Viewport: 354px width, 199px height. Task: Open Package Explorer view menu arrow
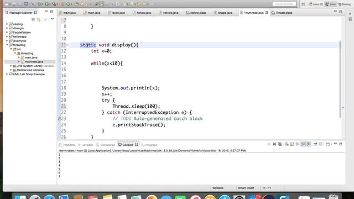coord(53,19)
